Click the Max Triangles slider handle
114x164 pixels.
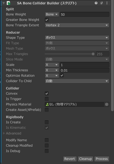93,54
